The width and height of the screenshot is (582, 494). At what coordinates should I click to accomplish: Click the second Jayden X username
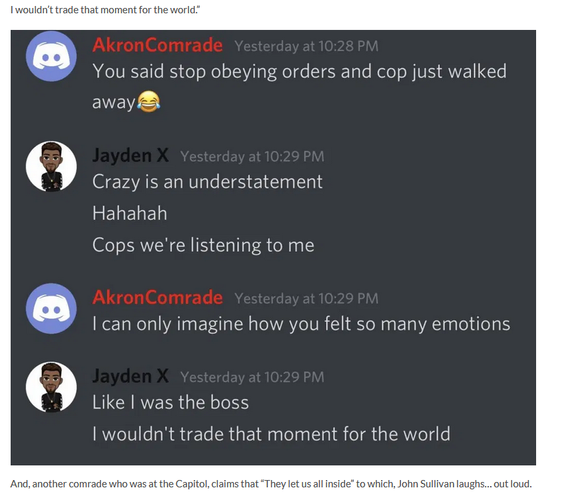coord(130,376)
